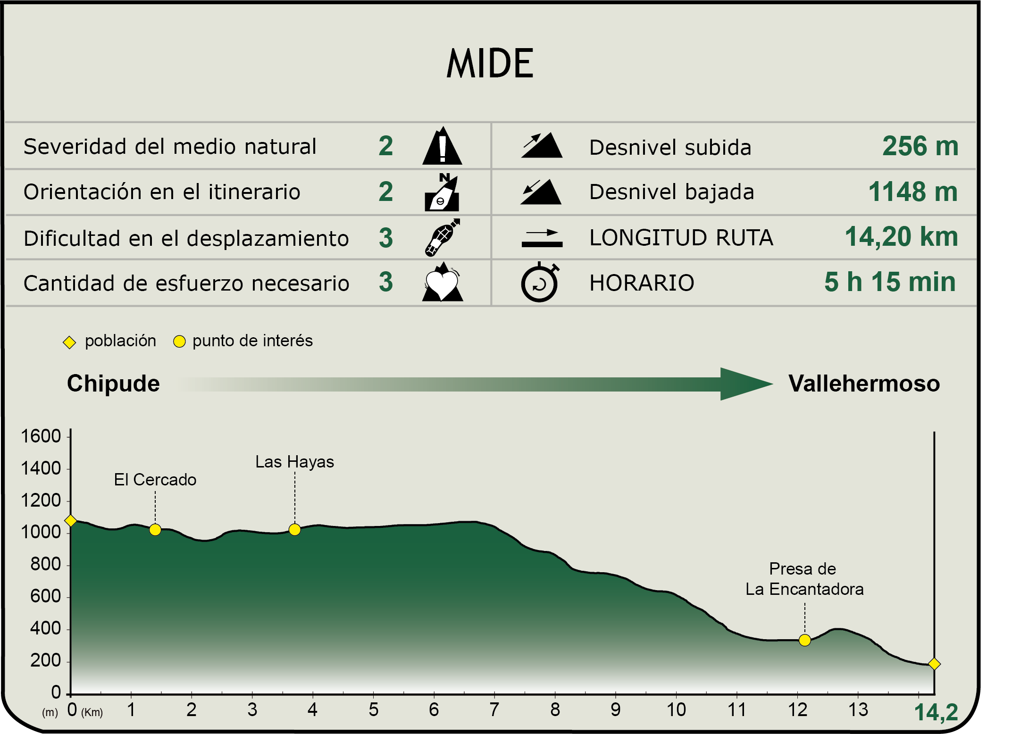The height and width of the screenshot is (734, 1012).
Task: Click the El Cercado yellow marker
Action: pyautogui.click(x=155, y=530)
